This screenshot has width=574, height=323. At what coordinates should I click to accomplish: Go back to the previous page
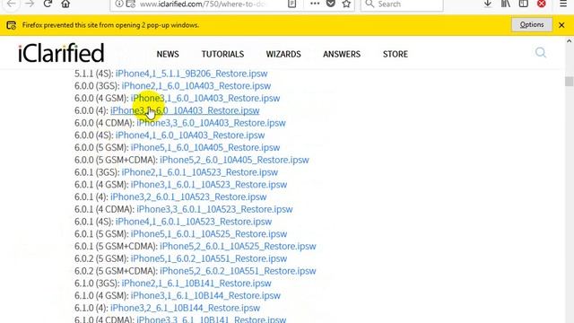[12, 4]
